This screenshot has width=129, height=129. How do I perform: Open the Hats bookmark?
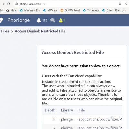[11, 10]
